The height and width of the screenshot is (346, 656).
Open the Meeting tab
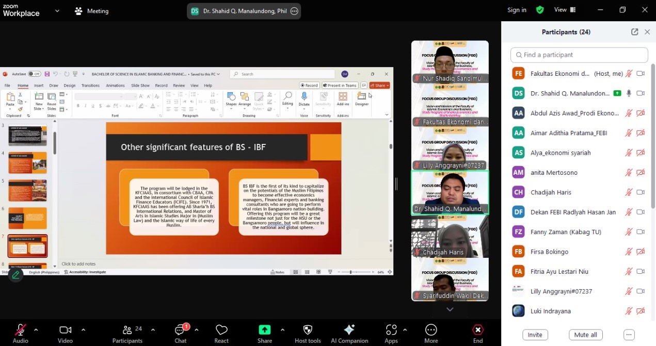pos(92,11)
